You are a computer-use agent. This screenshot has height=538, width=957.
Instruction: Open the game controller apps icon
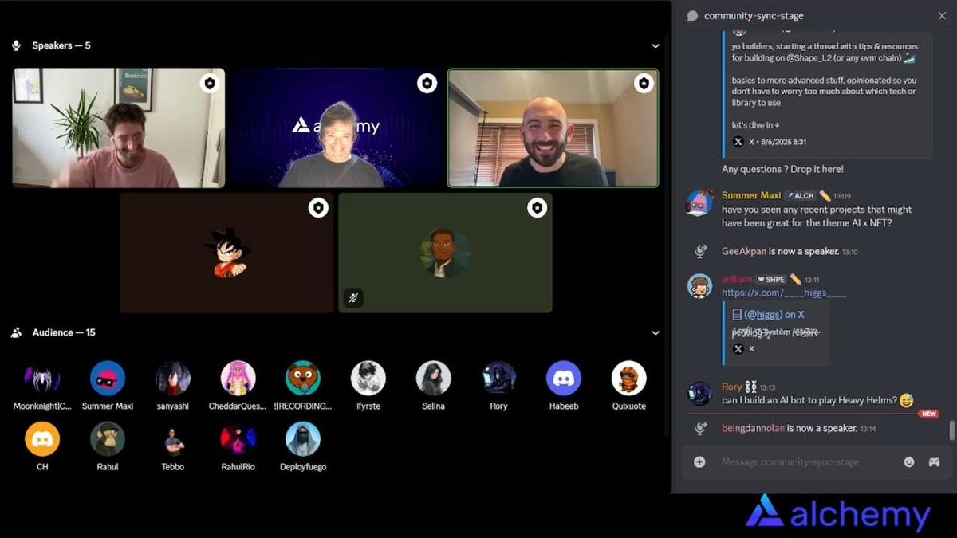click(x=934, y=462)
